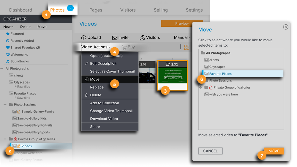Viewport: 297px width, 167px height.
Task: Switch to grid view icon
Action: (187, 47)
